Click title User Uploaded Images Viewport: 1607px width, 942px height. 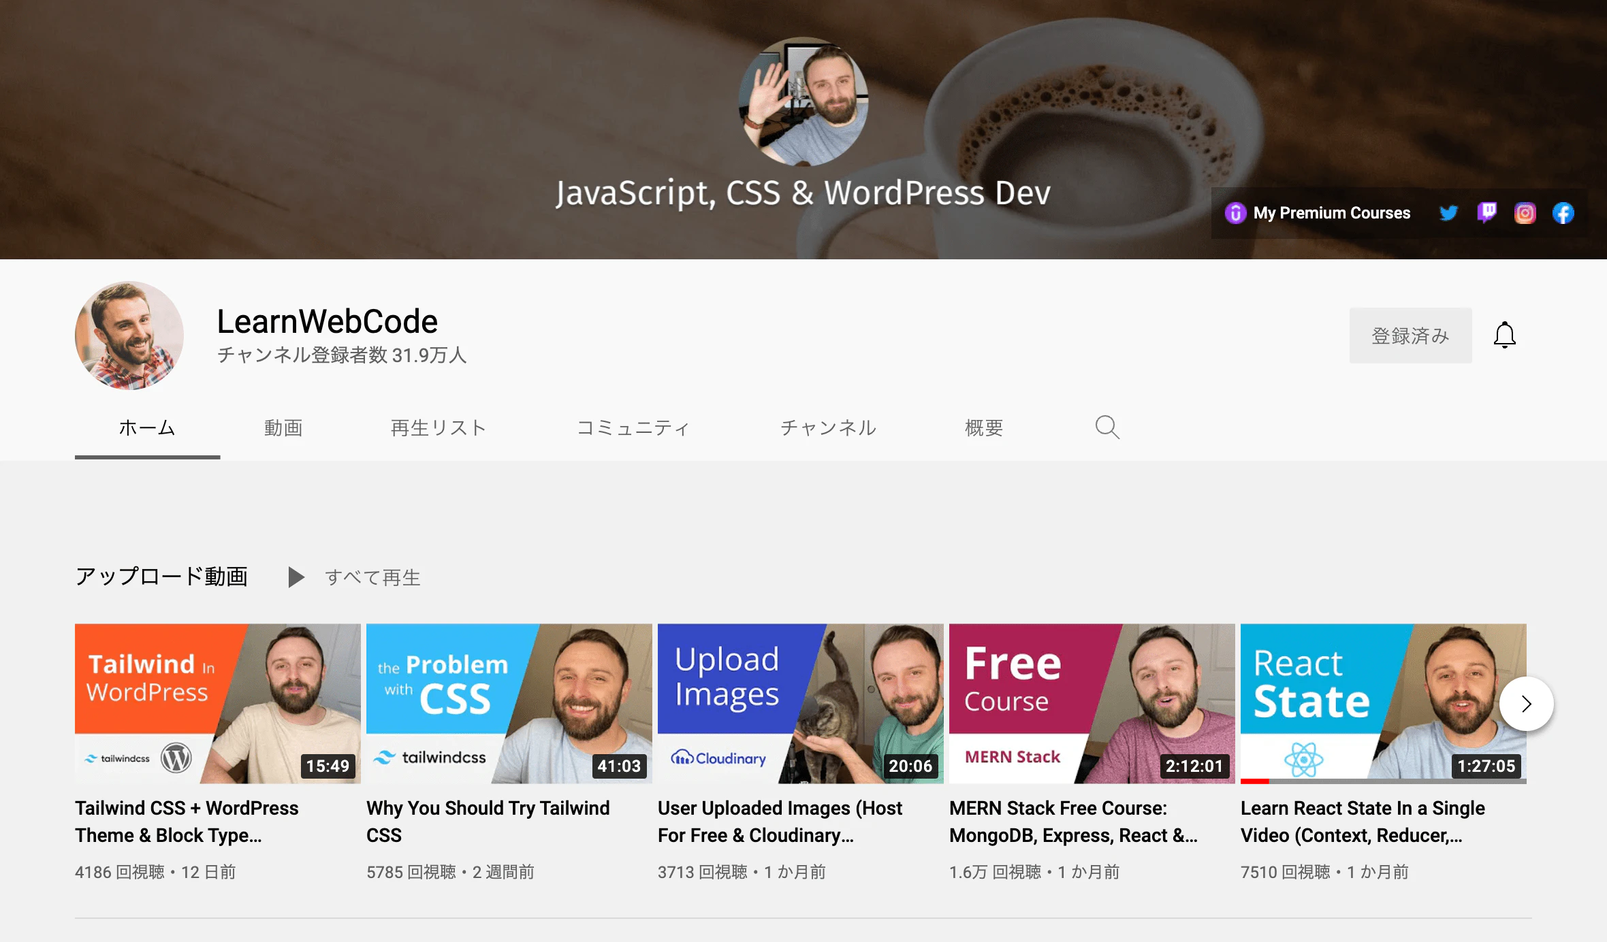pos(780,822)
